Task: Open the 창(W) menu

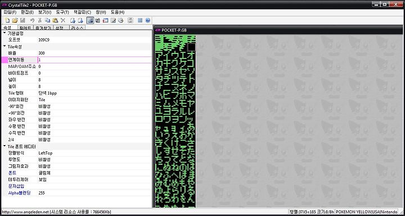Action: coord(101,12)
